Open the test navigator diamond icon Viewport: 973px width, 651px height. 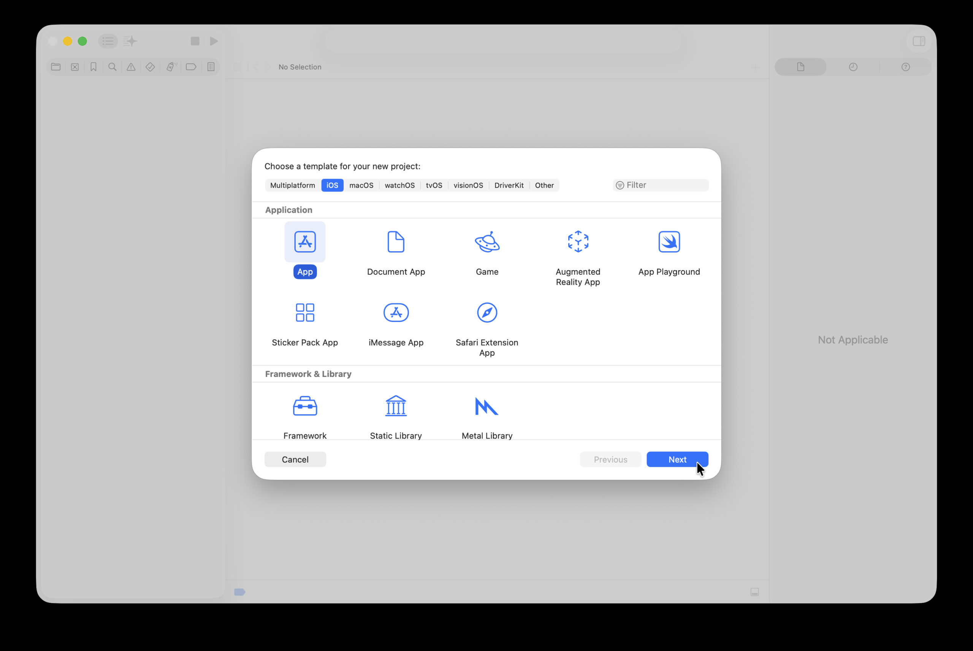pos(150,67)
